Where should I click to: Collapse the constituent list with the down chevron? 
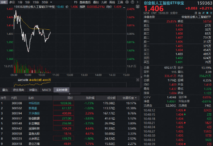pos(70,93)
